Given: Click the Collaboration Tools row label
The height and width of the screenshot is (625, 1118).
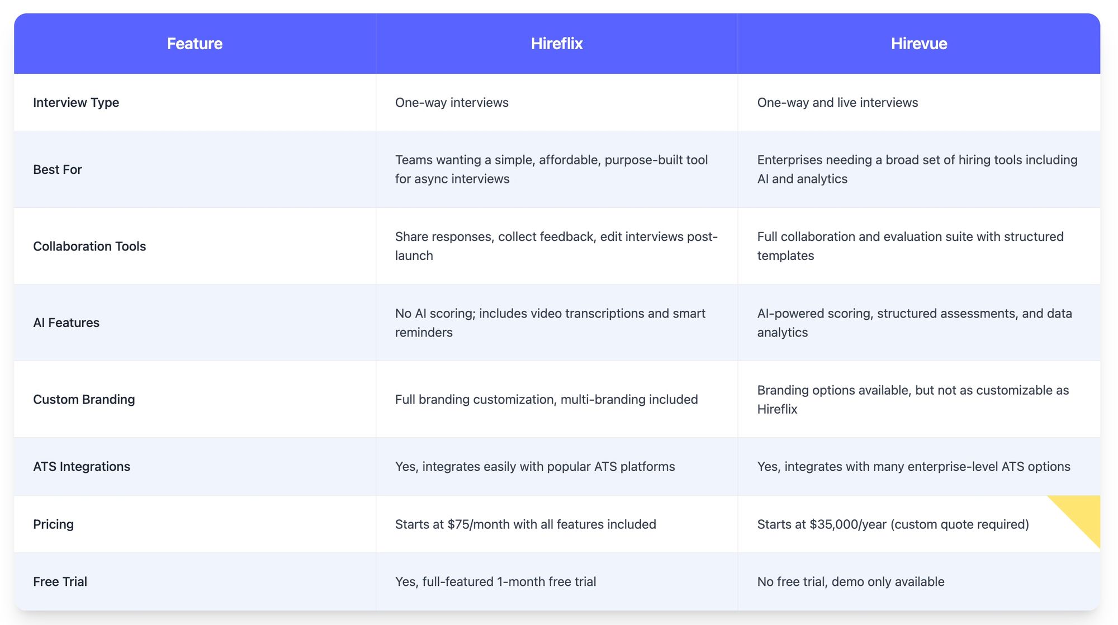Looking at the screenshot, I should coord(89,246).
